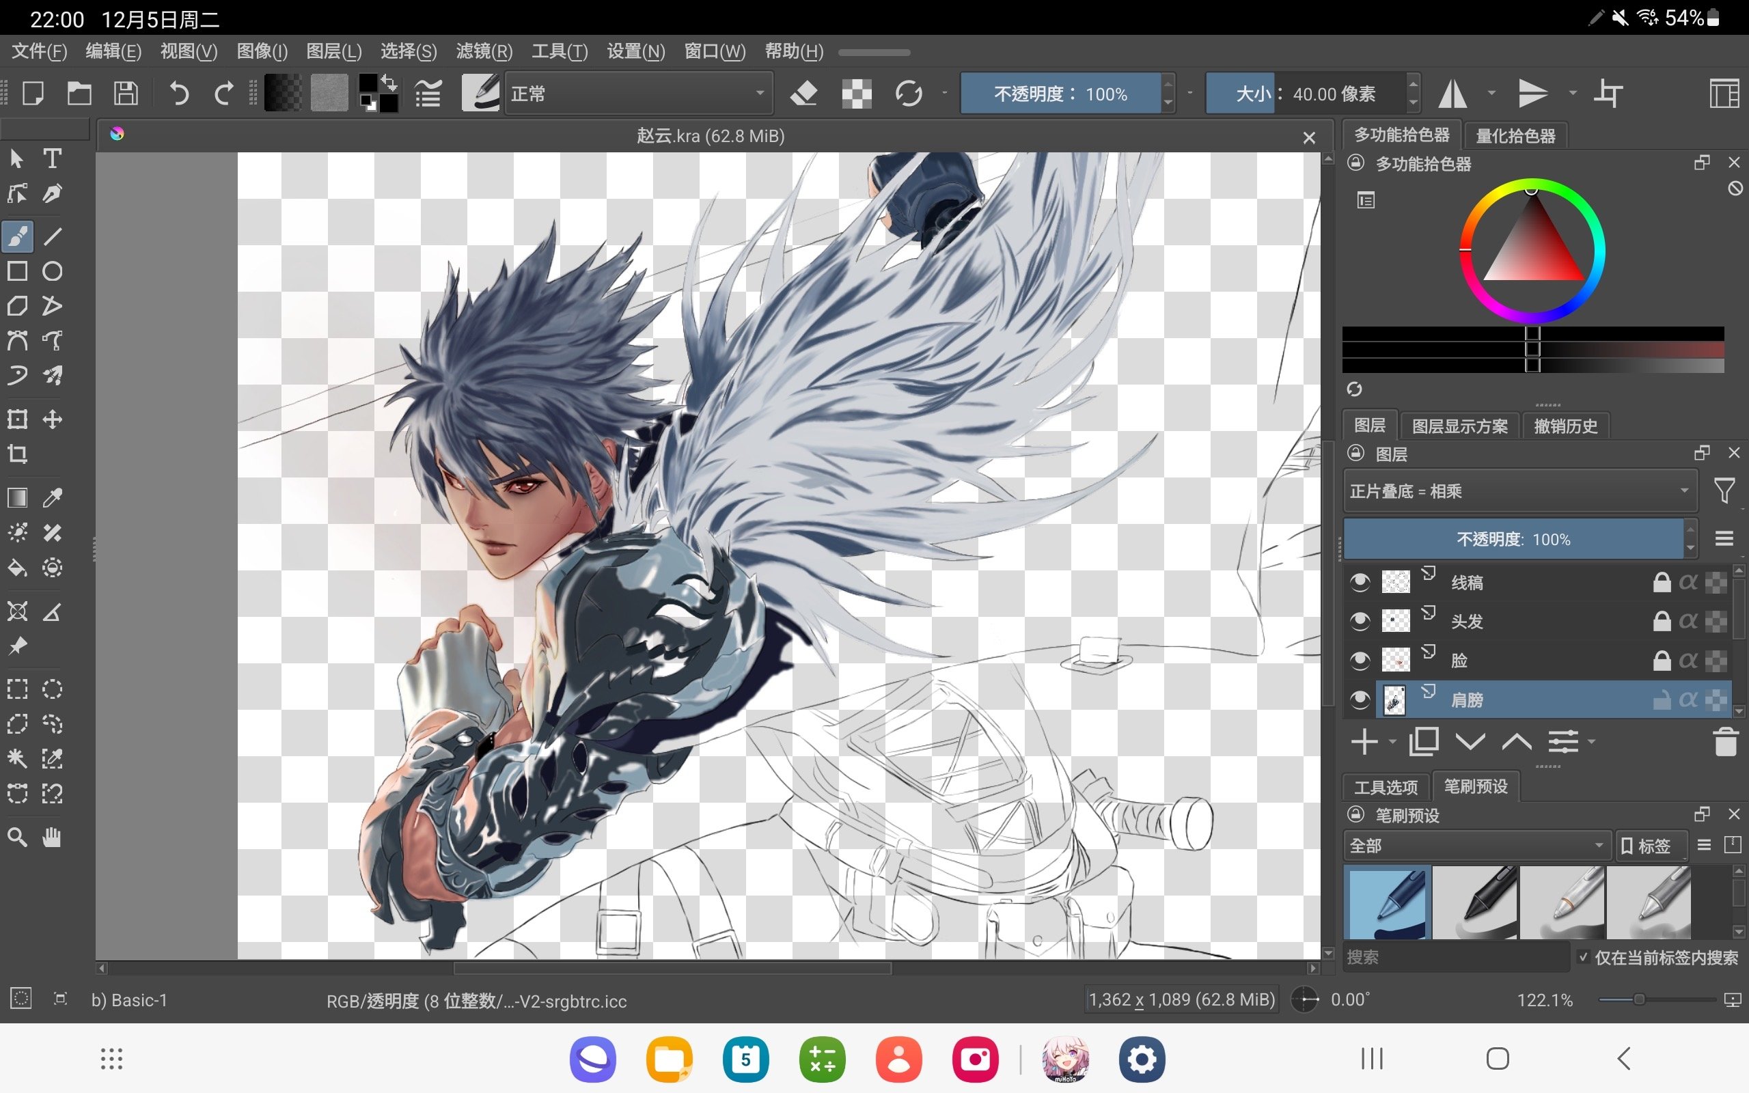Switch to 工具选项 tab
Image resolution: width=1749 pixels, height=1093 pixels.
click(x=1386, y=786)
